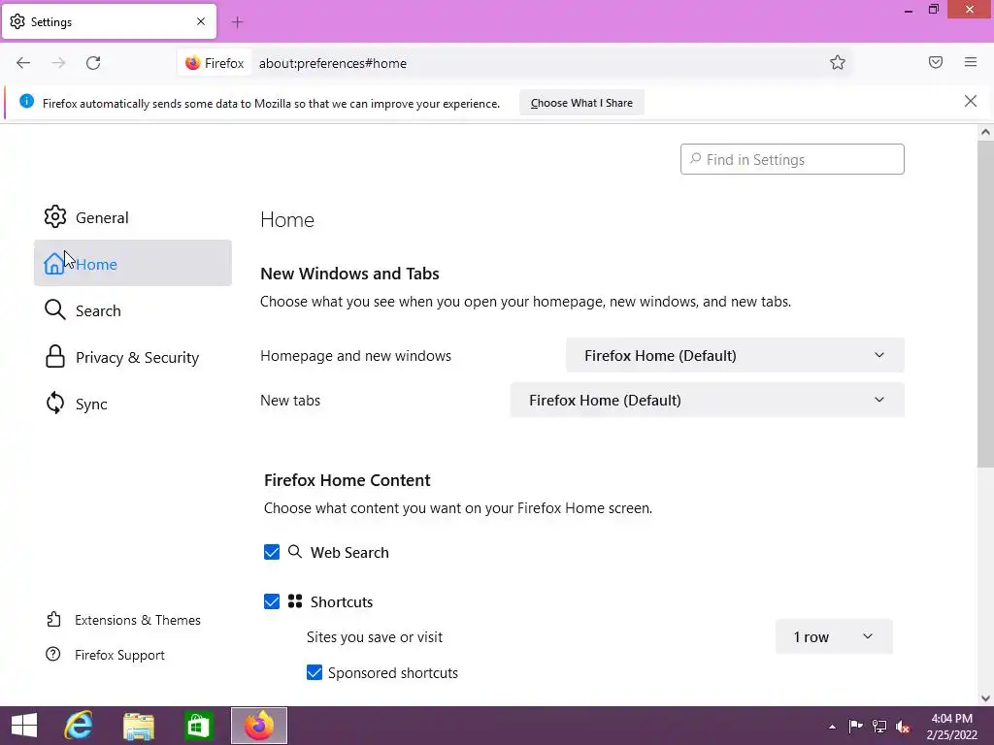Click the Web Search magnifier icon

(295, 551)
